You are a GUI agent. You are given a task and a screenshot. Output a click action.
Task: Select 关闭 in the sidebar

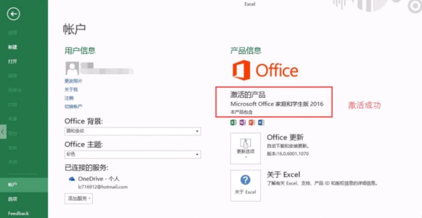pyautogui.click(x=12, y=162)
